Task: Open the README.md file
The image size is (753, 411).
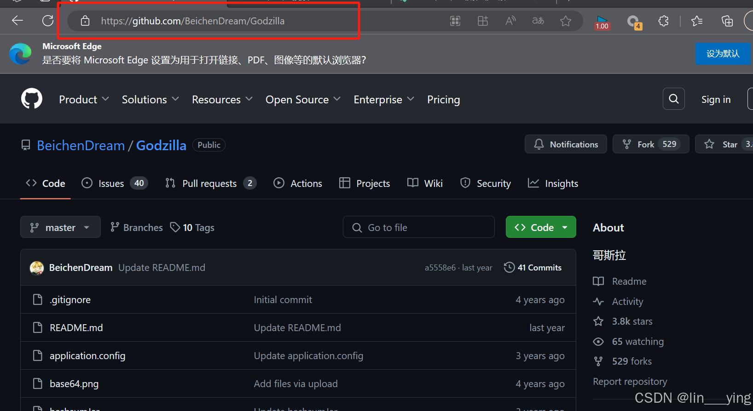Action: 76,328
